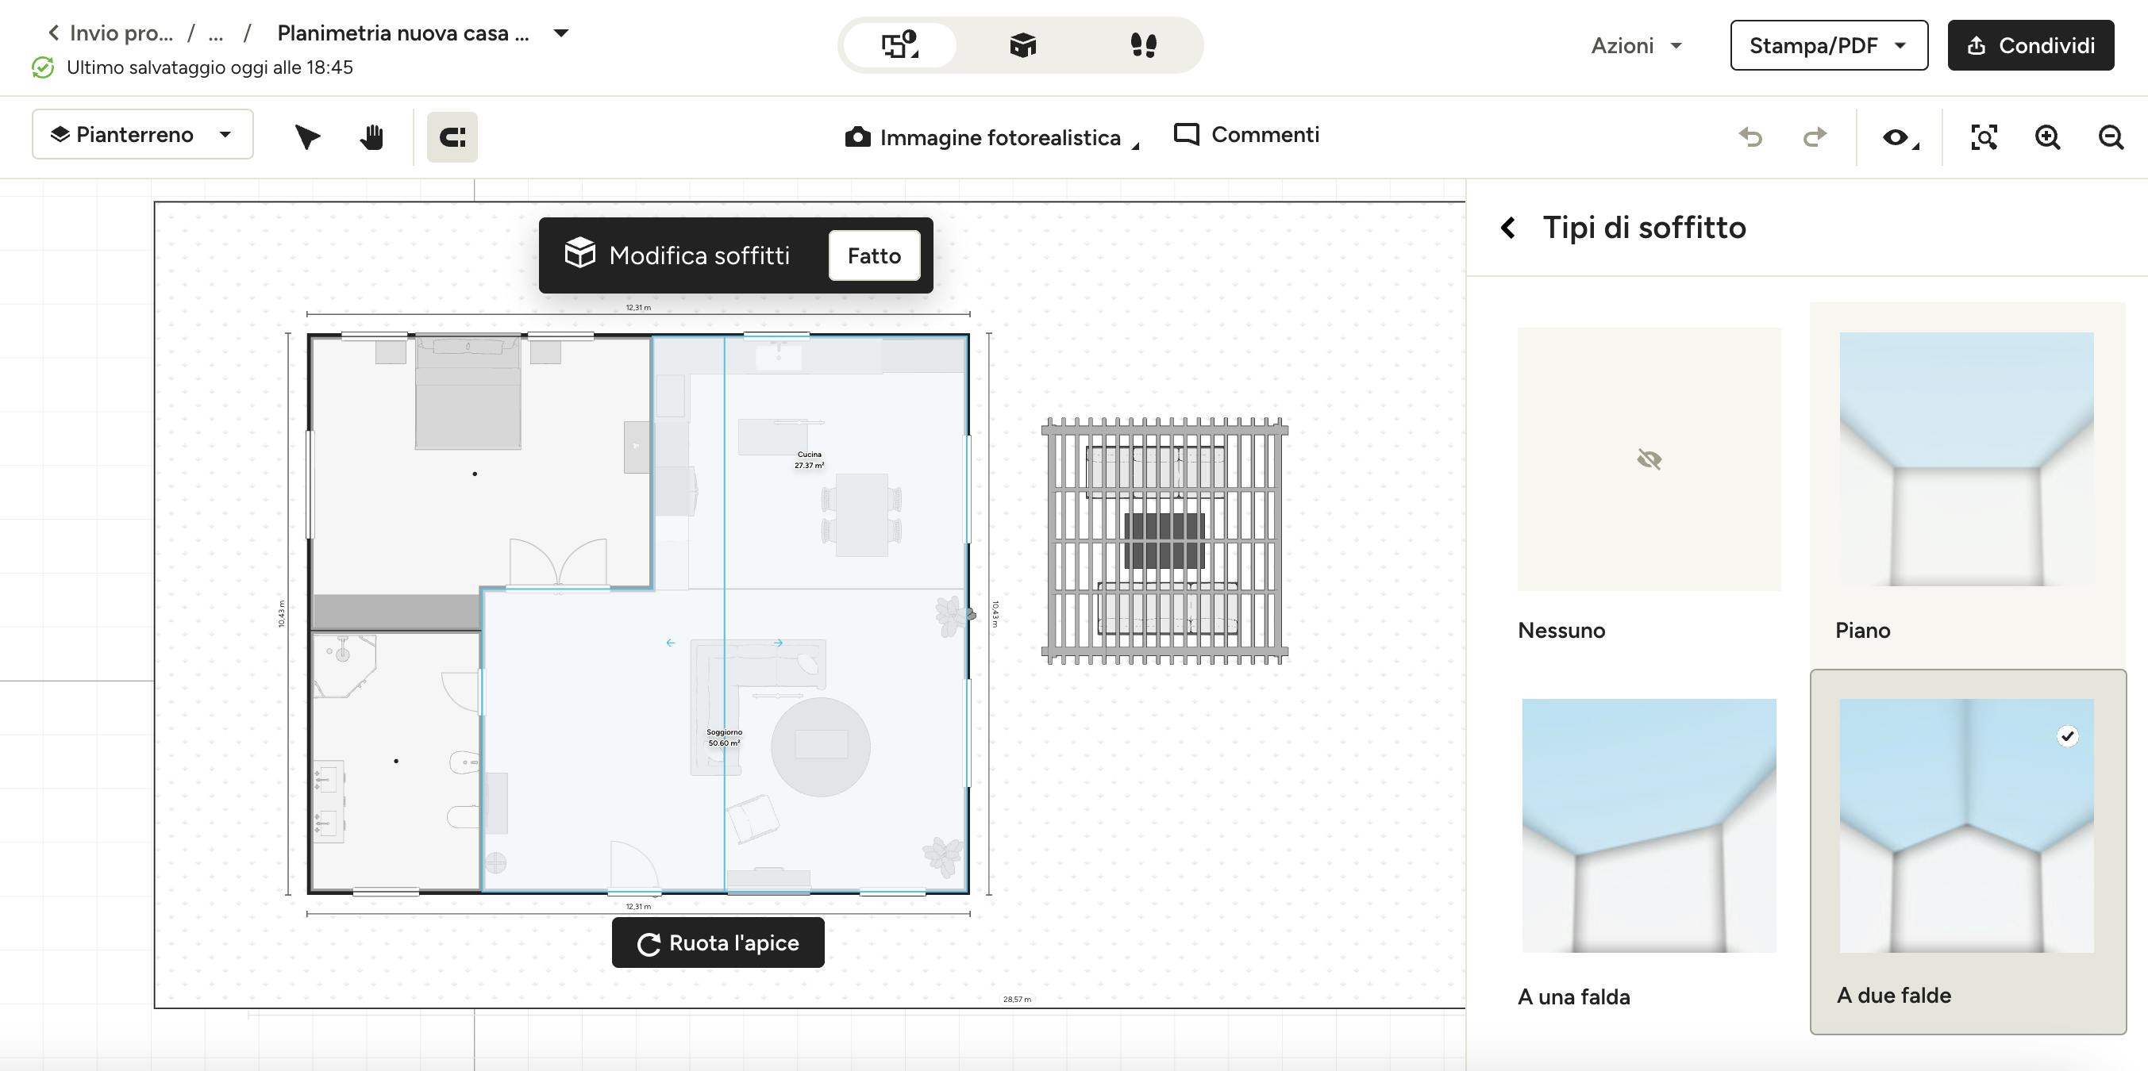Select the Piano ceiling type
2148x1071 pixels.
click(1967, 484)
